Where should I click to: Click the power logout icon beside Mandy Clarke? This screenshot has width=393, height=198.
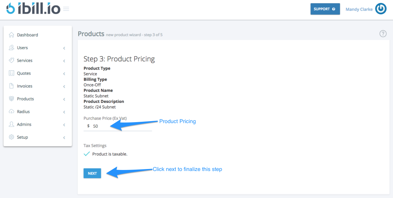tap(381, 9)
